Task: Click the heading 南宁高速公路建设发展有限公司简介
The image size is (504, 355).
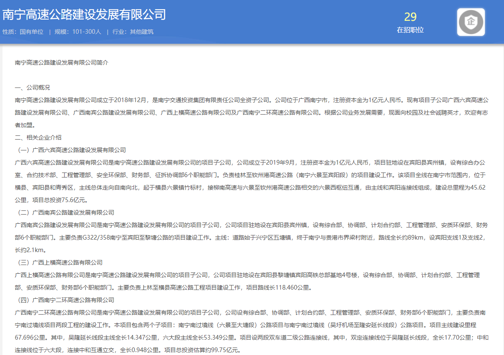Action: pos(61,62)
